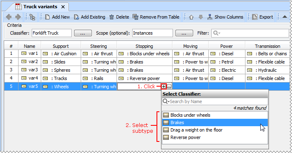This screenshot has height=153, width=292.
Task: Collapse criteria with the toolbar triangle
Action: point(285,17)
